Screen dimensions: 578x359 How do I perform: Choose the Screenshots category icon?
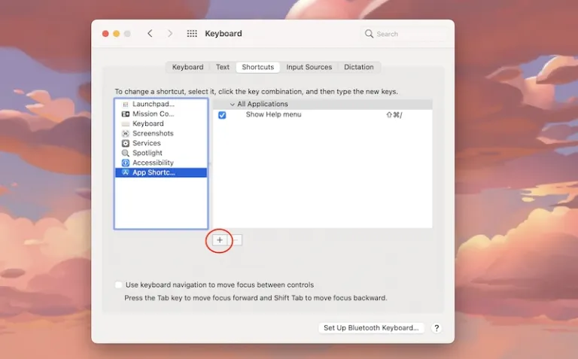click(x=126, y=133)
